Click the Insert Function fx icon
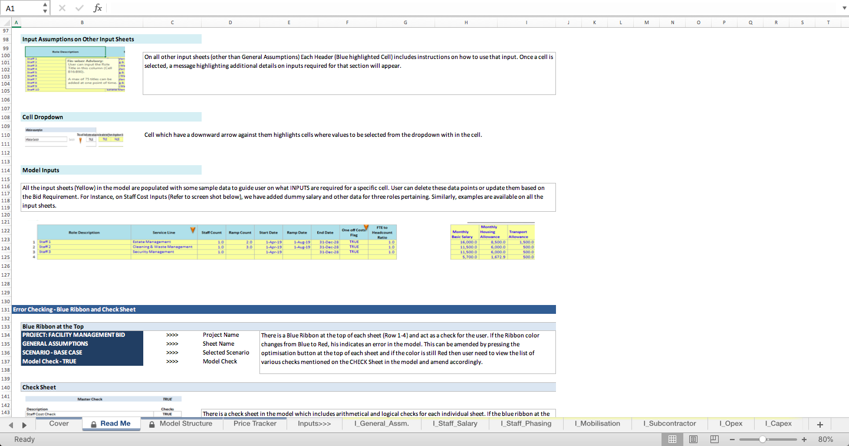 coord(98,8)
